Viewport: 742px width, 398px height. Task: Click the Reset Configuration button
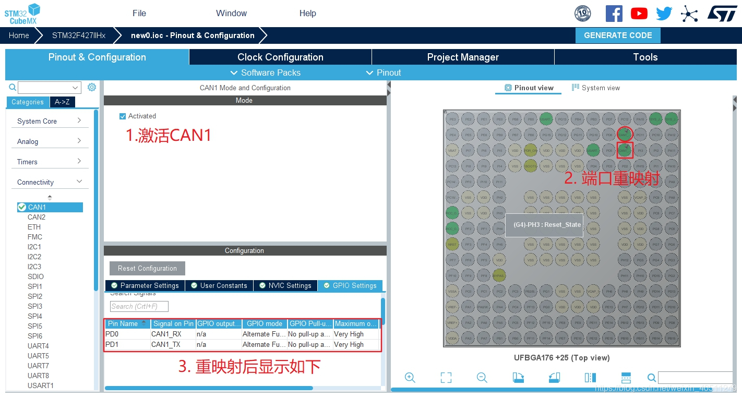click(x=147, y=269)
